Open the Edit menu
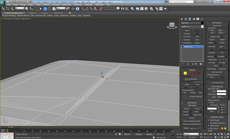 (x=9, y=5)
